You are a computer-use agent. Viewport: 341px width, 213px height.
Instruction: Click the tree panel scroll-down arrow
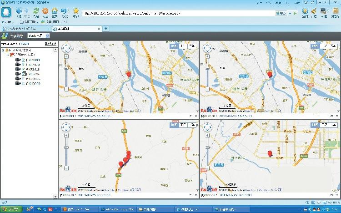[x=55, y=197]
